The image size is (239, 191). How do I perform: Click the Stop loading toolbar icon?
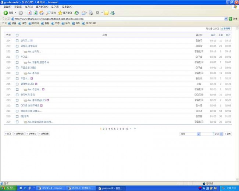(30, 13)
